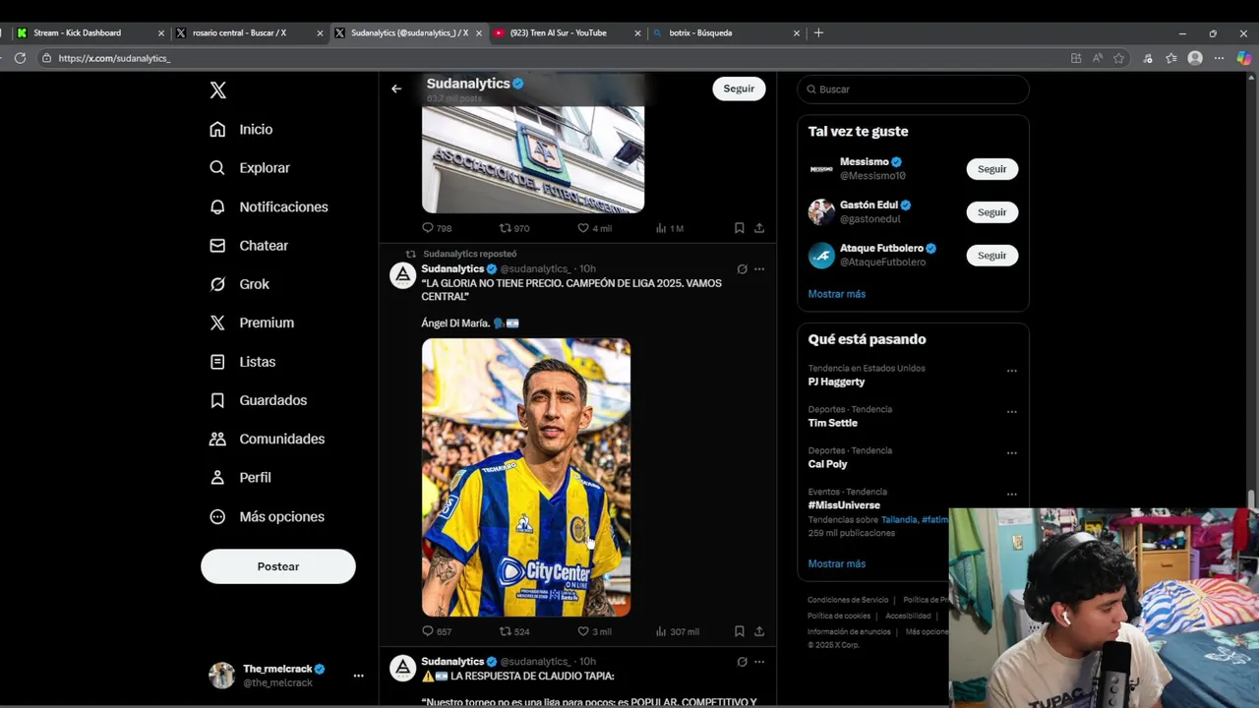
Task: Close the Tren Al Sur YouTube tab
Action: (637, 32)
